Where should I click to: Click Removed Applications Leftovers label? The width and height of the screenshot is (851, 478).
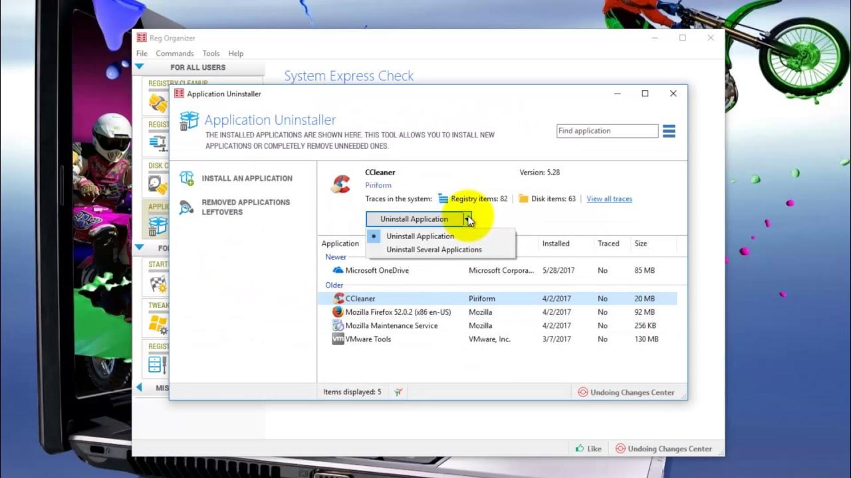(246, 207)
